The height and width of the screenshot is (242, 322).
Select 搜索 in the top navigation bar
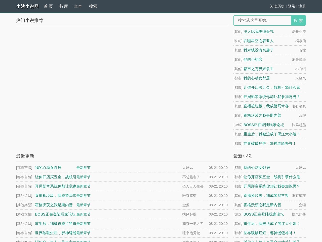[x=93, y=6]
